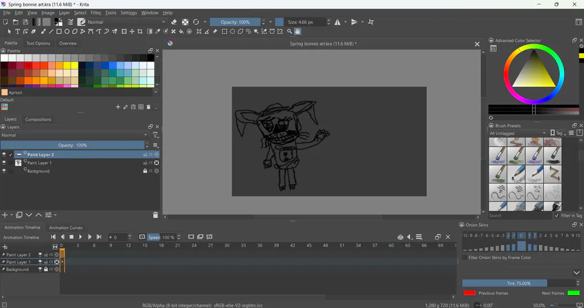This screenshot has height=308, width=584.
Task: Hide Paint Layer 2 in Layers panel
Action: pyautogui.click(x=4, y=154)
